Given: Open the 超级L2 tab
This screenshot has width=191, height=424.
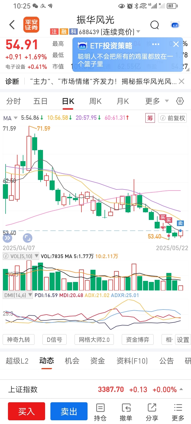Looking at the screenshot, I should click(17, 361).
